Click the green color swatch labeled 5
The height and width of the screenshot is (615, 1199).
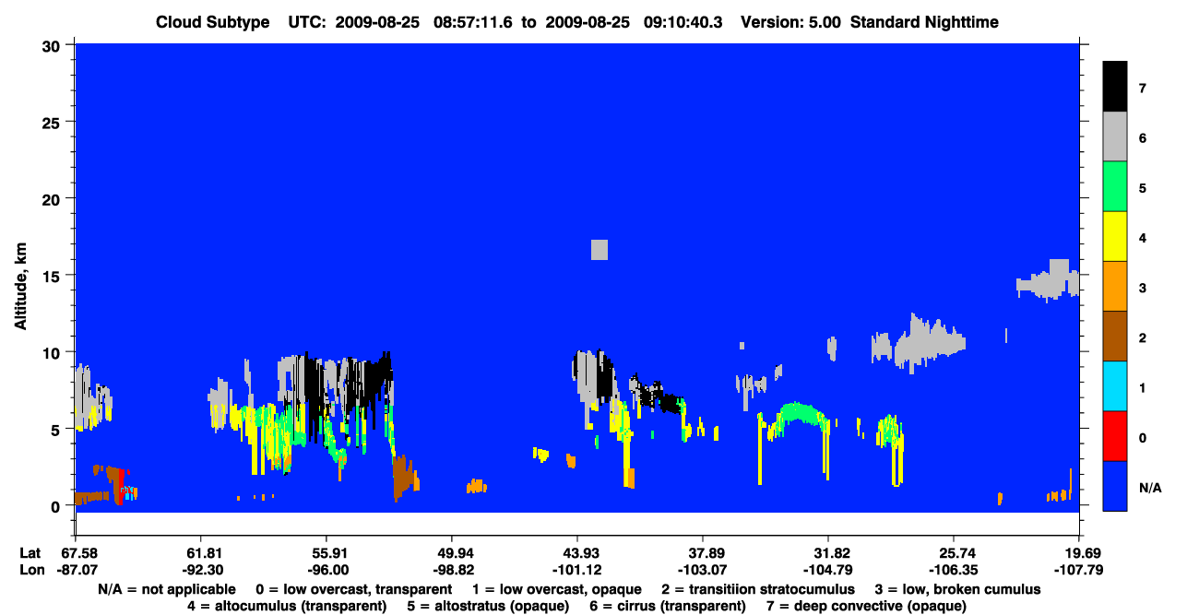[1115, 187]
